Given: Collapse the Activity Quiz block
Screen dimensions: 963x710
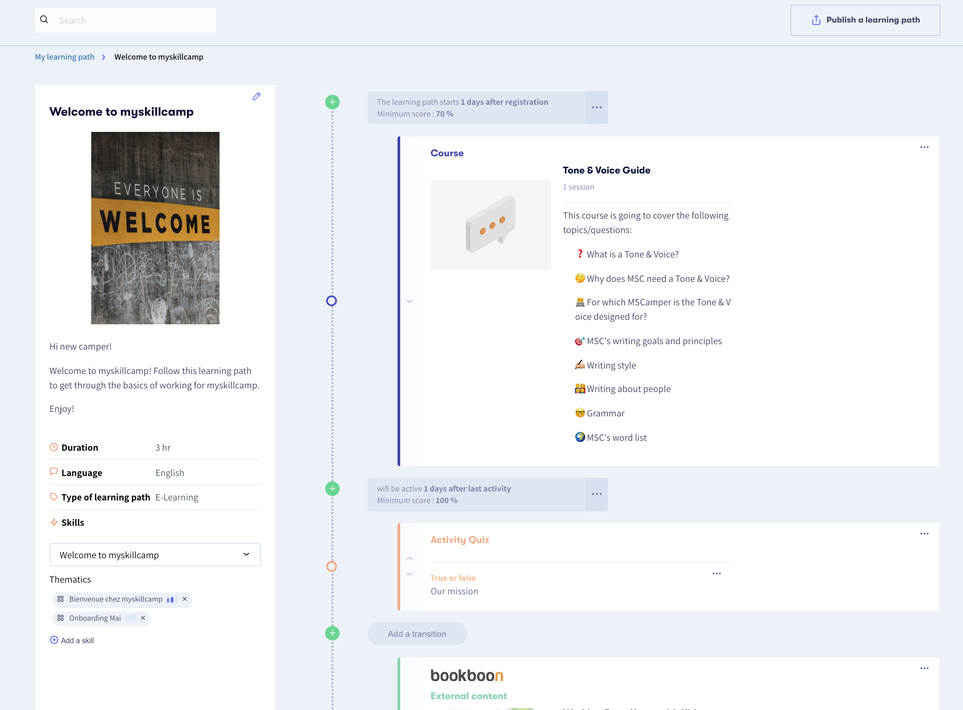Looking at the screenshot, I should [410, 558].
